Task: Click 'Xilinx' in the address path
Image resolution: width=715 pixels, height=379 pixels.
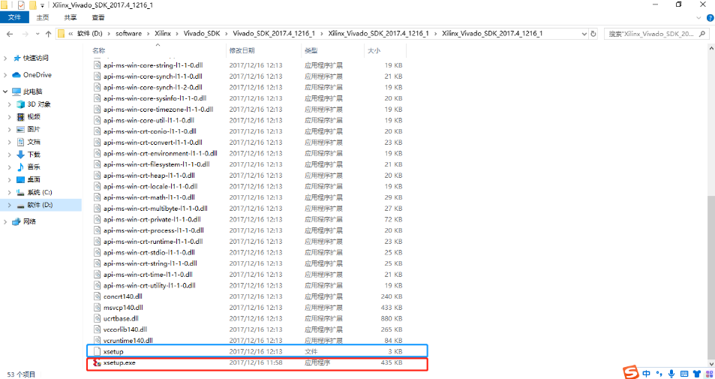Action: 163,34
